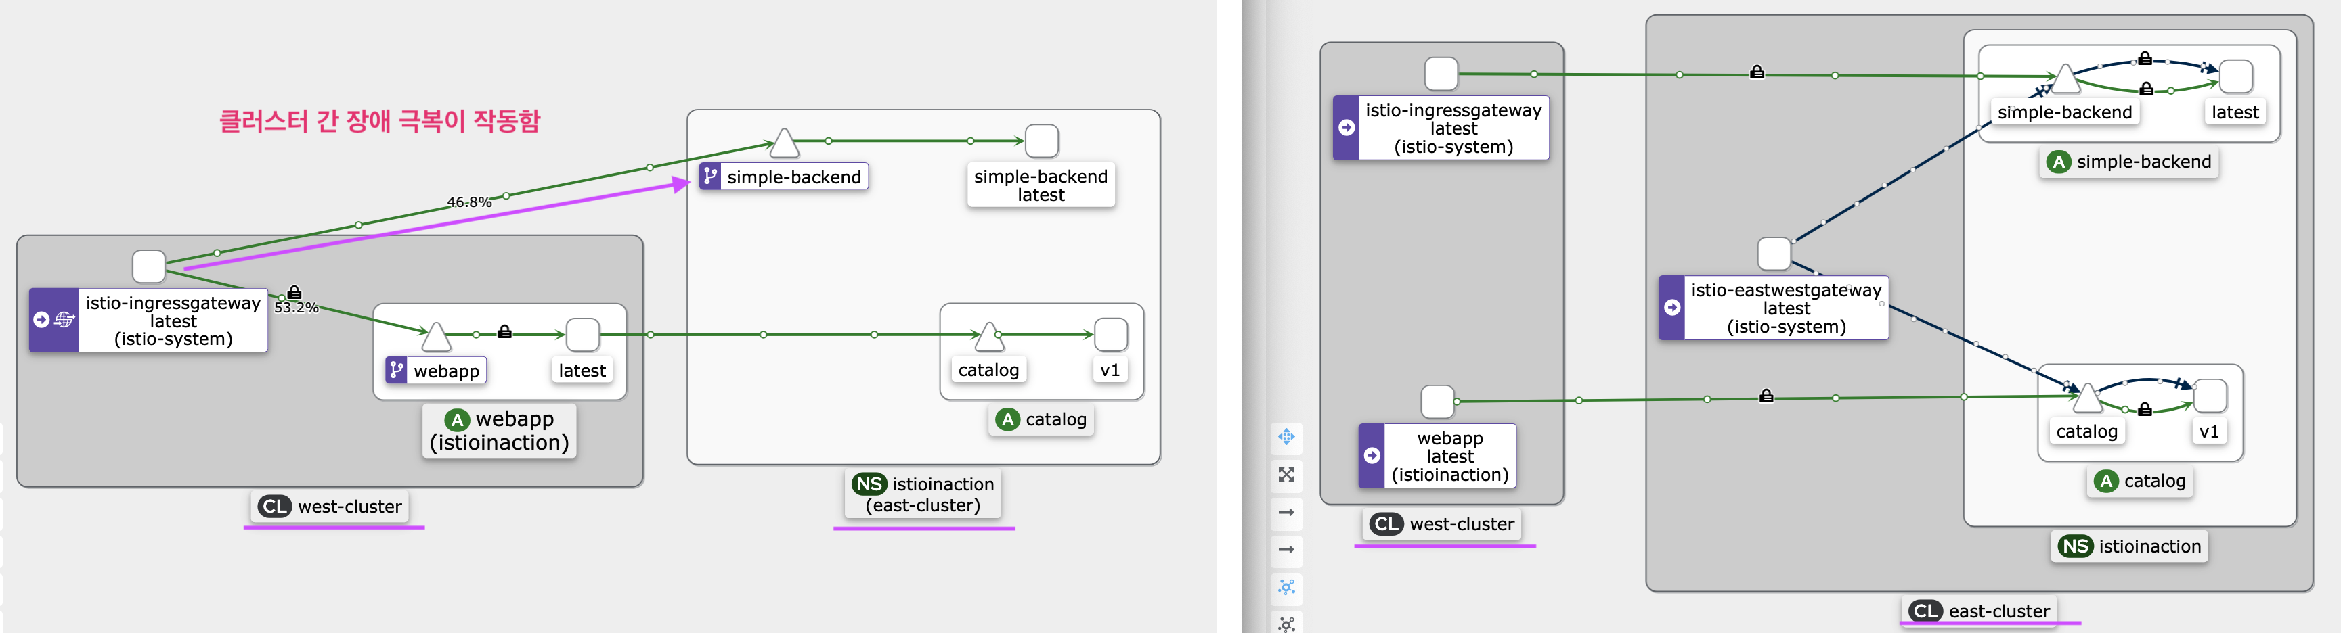This screenshot has width=2341, height=633.
Task: Click the simple-backend latest label in left graph
Action: 1041,185
